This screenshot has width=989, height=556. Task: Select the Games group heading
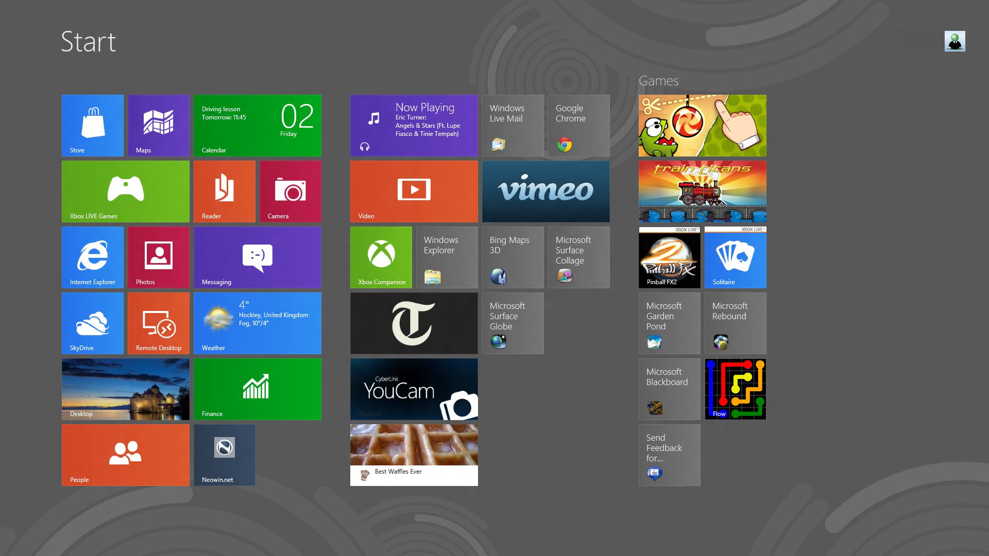659,81
